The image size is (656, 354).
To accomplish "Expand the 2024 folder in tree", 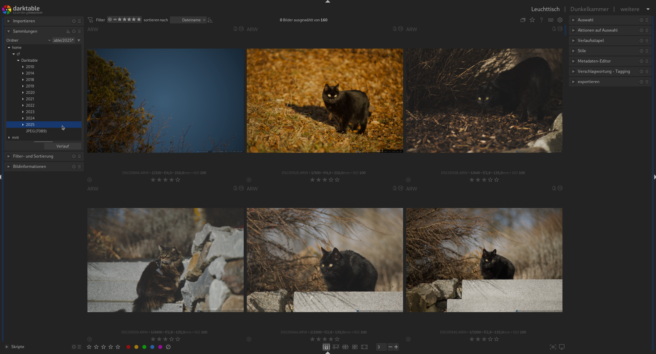I will [23, 118].
